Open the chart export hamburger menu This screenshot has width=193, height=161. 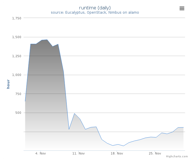[182, 8]
